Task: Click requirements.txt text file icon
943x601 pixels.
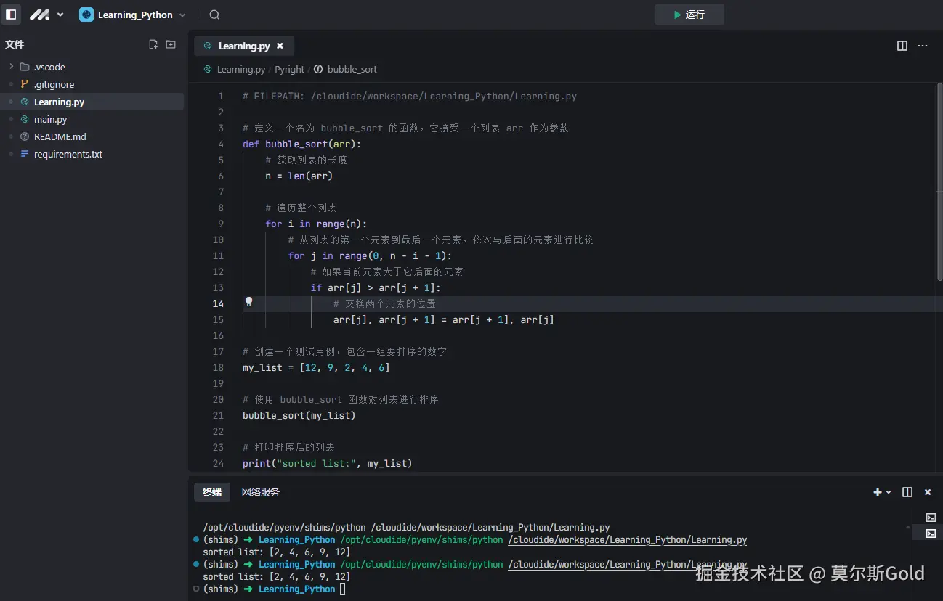Action: 25,154
